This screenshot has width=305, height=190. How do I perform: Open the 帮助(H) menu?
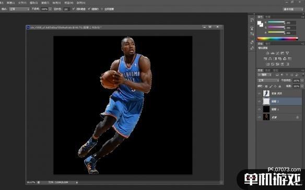tap(81, 3)
